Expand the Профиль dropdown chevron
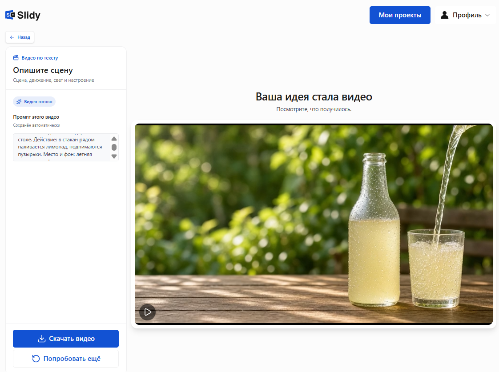This screenshot has height=372, width=499. [x=487, y=15]
